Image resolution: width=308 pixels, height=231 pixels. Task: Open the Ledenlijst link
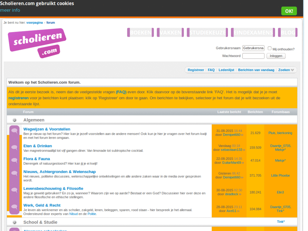pyautogui.click(x=226, y=70)
